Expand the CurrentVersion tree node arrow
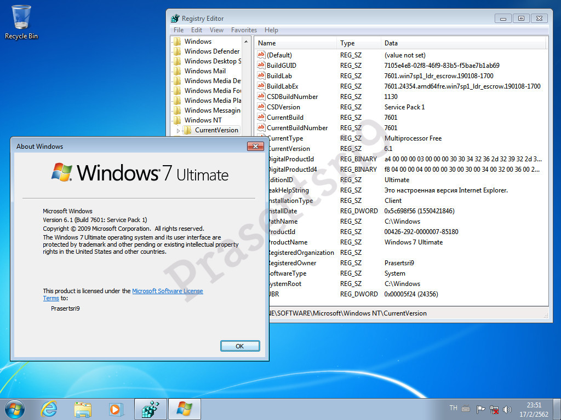 [178, 130]
